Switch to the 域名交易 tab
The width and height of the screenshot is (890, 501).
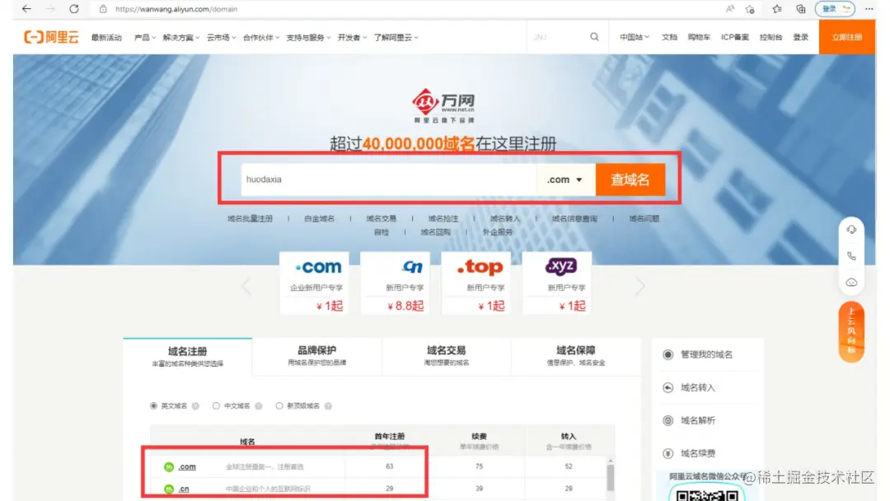[446, 356]
